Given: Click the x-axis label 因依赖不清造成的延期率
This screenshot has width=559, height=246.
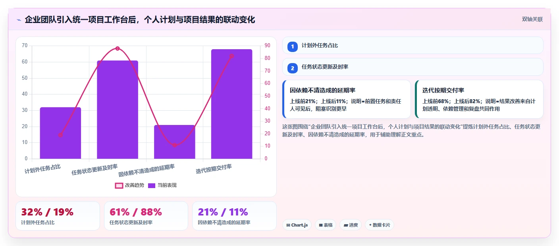Looking at the screenshot, I should (146, 170).
